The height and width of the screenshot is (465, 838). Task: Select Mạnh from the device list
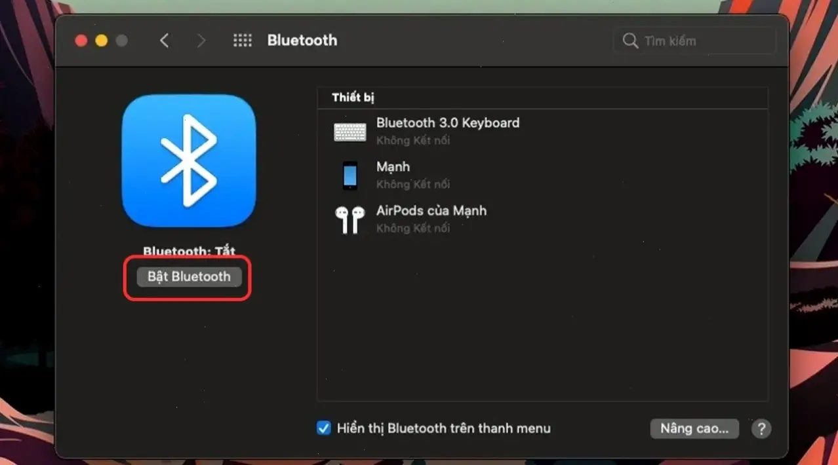[393, 167]
